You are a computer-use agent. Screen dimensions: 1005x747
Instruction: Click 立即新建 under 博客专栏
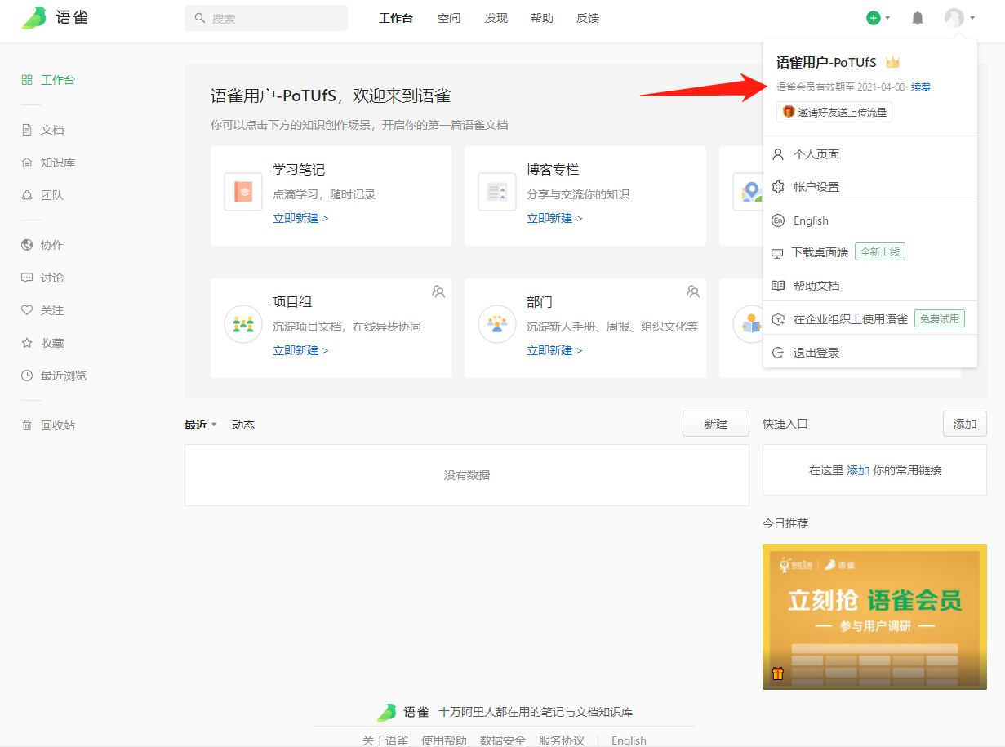[554, 218]
